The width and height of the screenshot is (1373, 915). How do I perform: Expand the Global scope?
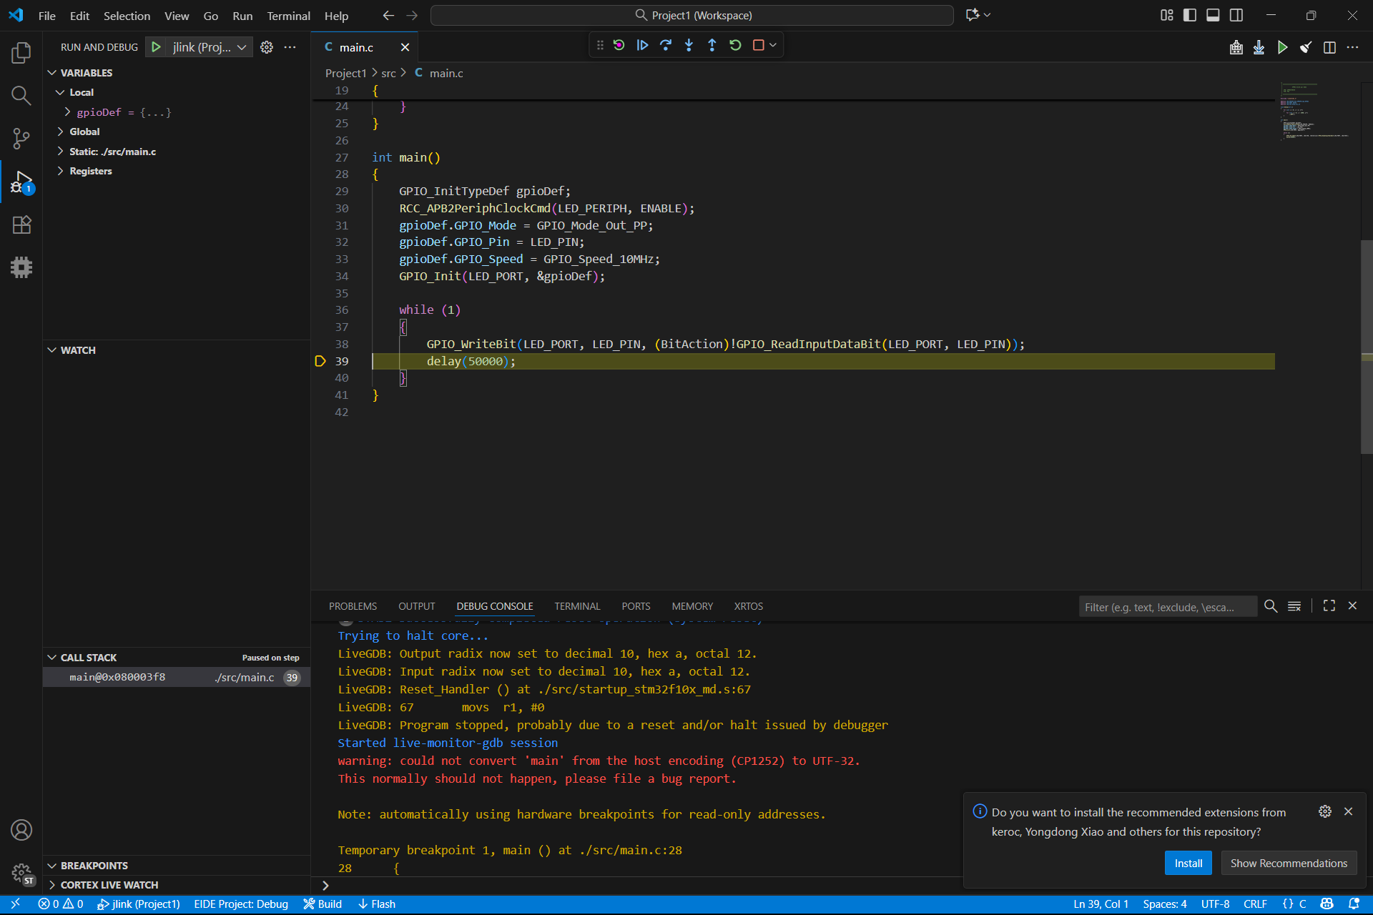click(x=60, y=132)
